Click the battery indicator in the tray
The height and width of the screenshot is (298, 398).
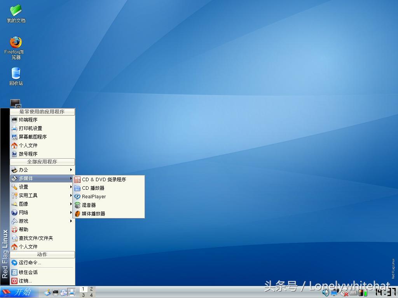[x=366, y=293]
